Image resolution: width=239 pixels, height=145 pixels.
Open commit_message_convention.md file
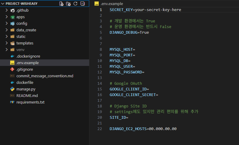pyautogui.click(x=45, y=76)
